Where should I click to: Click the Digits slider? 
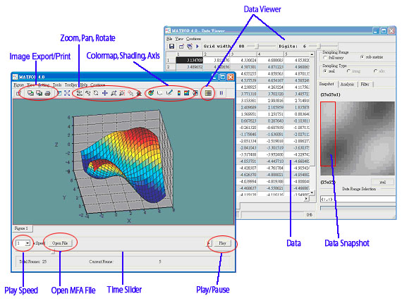pos(323,46)
